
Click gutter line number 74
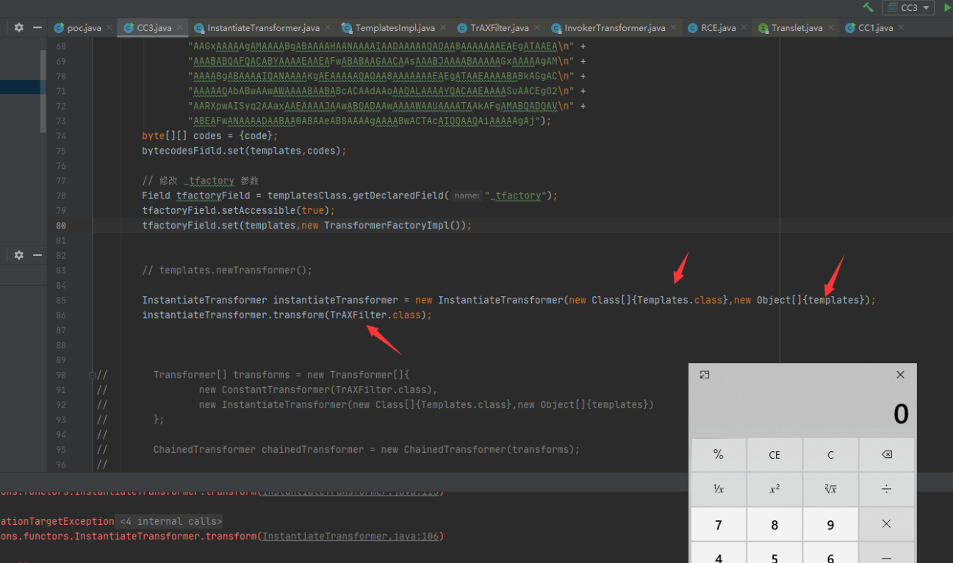[x=61, y=136]
